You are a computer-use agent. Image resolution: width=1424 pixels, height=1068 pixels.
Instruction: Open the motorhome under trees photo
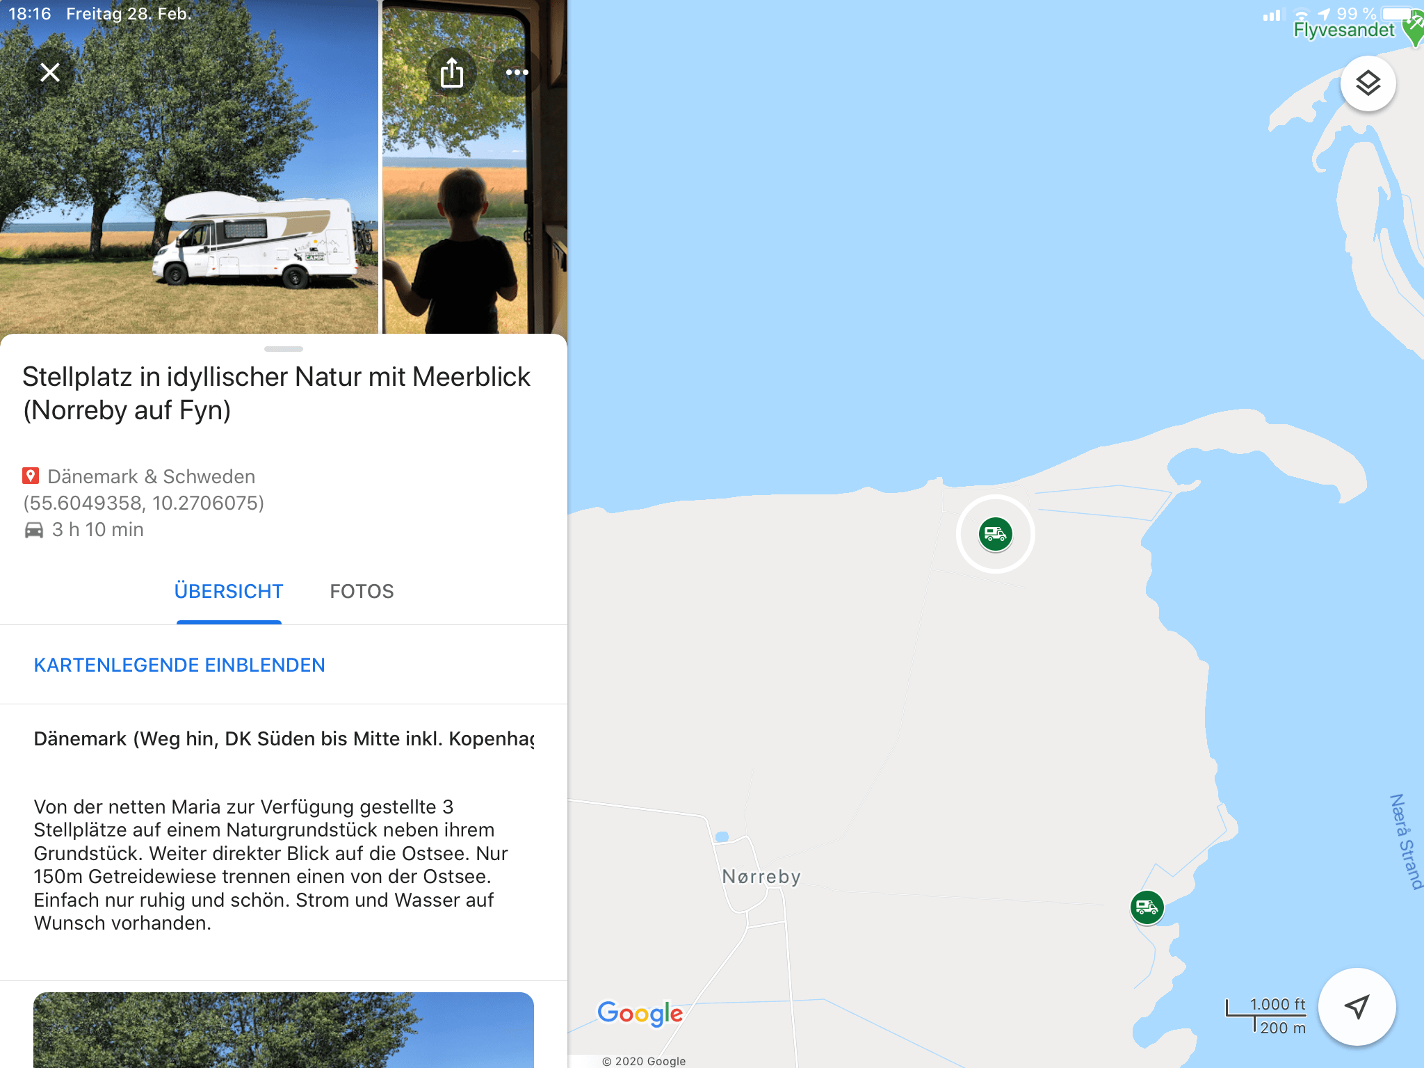[189, 167]
